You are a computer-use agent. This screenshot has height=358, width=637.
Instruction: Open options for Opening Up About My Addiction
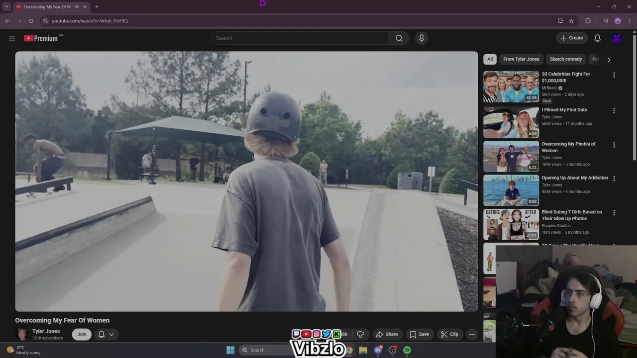(x=614, y=179)
